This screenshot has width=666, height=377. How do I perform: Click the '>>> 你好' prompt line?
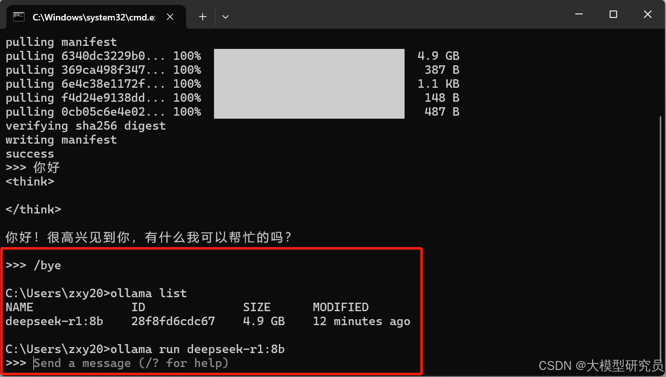click(x=33, y=168)
